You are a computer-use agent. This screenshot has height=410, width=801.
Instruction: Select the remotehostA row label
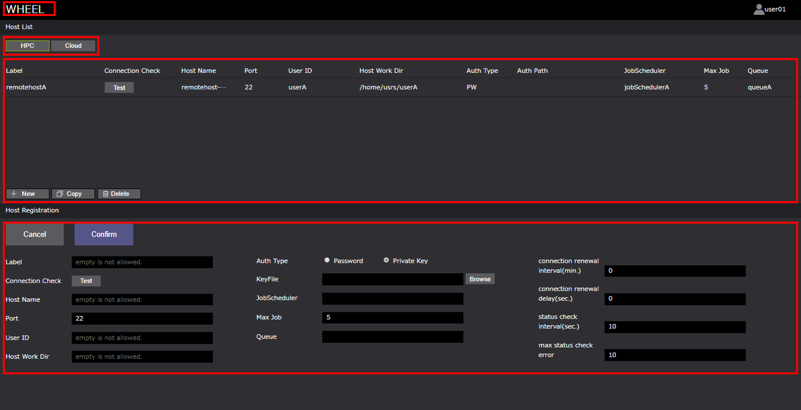26,87
